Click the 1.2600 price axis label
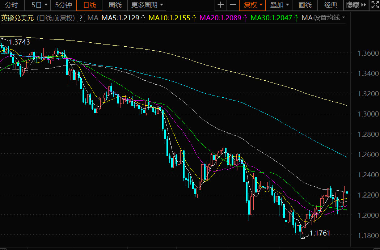The image size is (380, 250). click(368, 154)
